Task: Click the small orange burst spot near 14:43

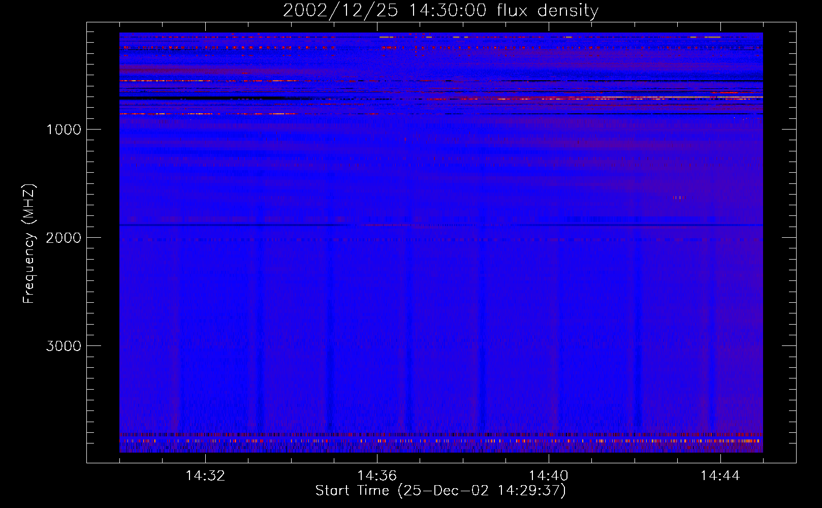Action: tap(678, 198)
